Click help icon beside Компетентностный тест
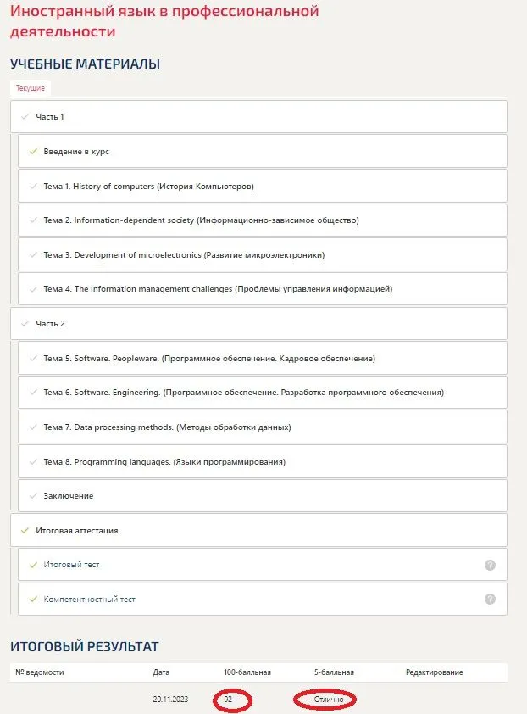 pos(490,600)
